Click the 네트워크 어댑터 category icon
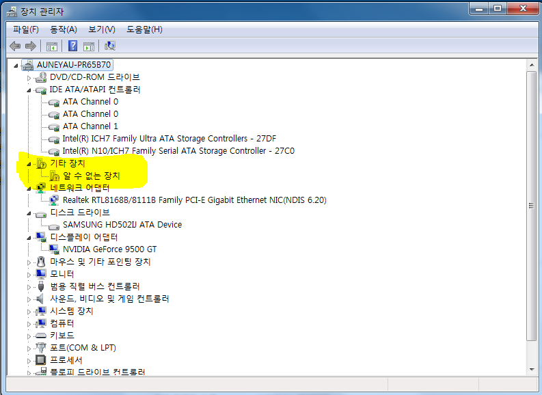This screenshot has width=542, height=395. 41,188
